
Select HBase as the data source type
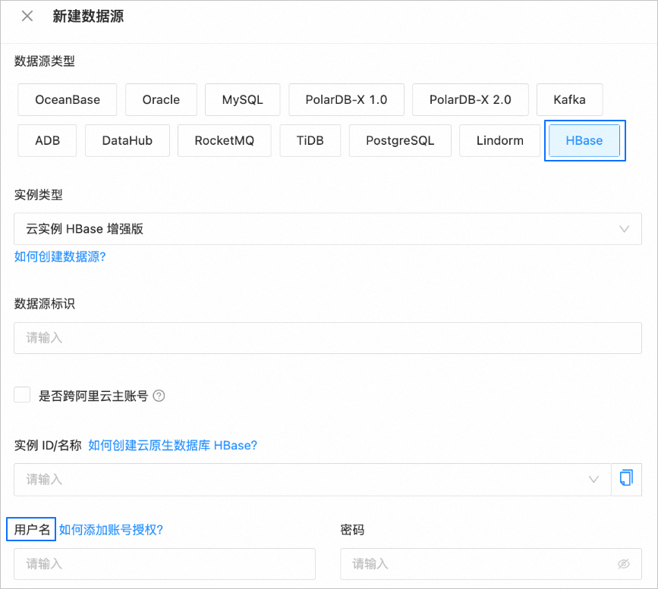point(584,140)
